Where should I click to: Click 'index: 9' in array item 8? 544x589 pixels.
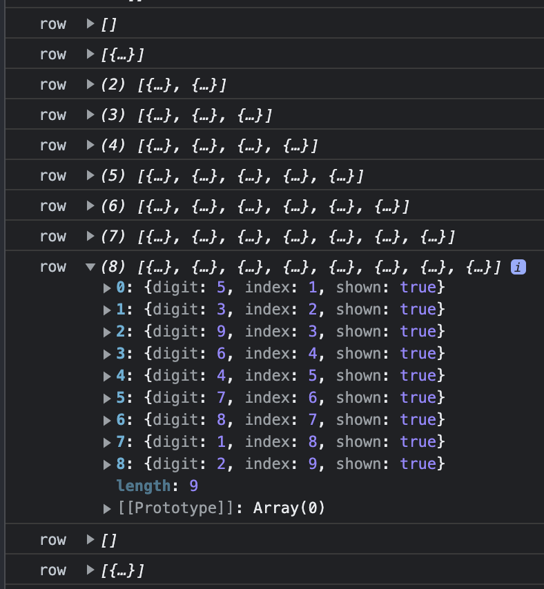281,464
